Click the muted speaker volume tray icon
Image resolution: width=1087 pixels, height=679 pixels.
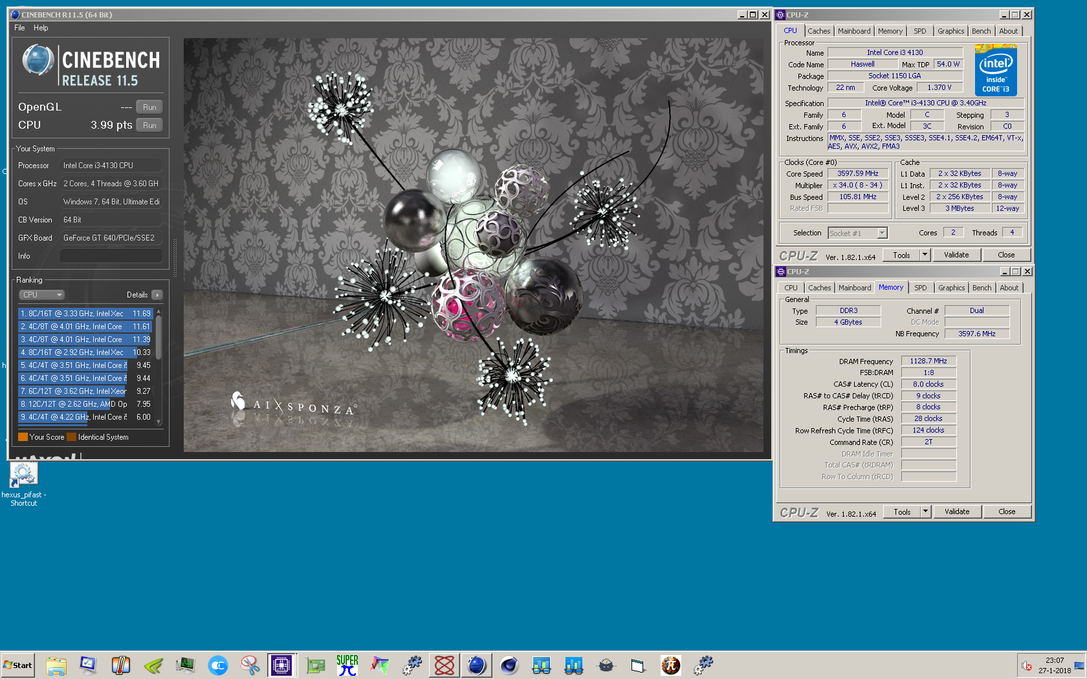pos(1026,665)
